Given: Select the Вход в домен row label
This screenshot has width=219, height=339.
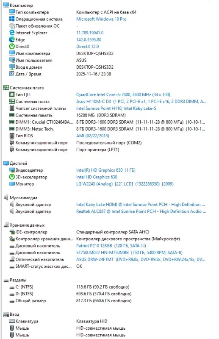Looking at the screenshot, I should click(28, 67).
